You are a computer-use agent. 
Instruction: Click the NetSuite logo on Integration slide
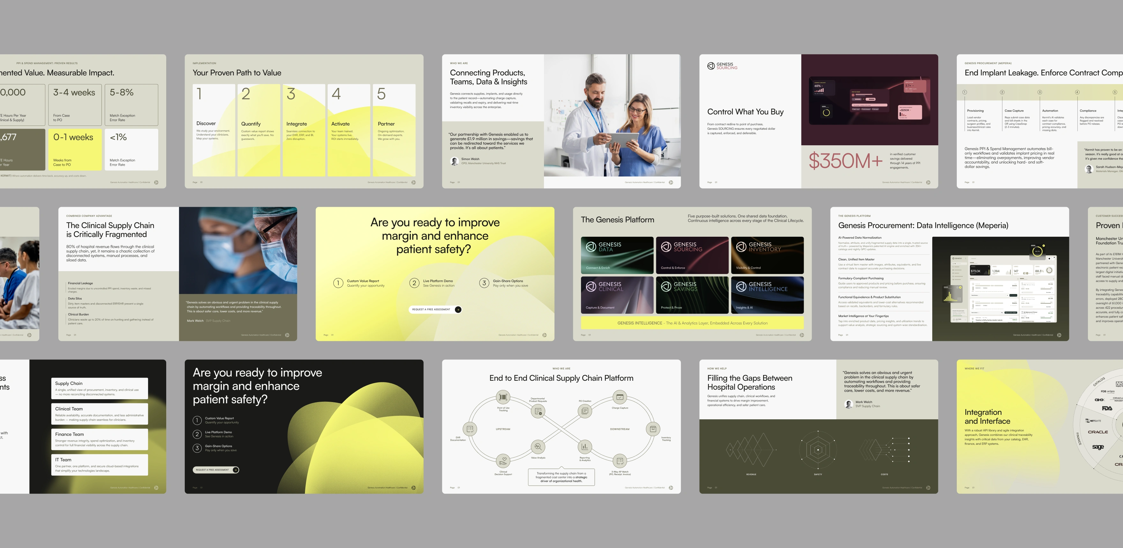[1093, 421]
